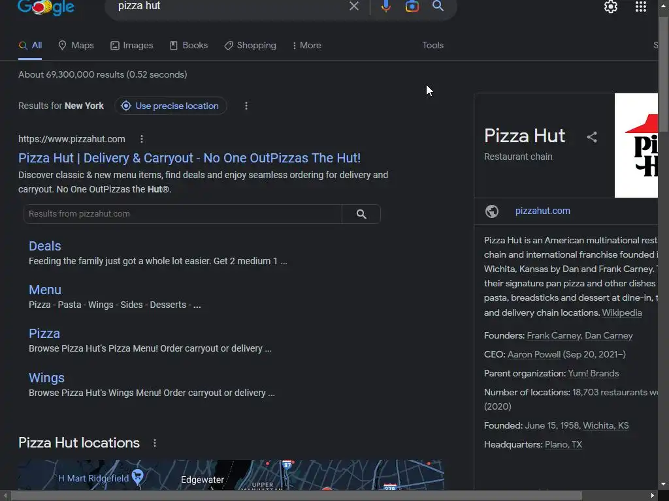Screen dimensions: 669x501
Task: Switch to the Shopping tab
Action: coord(250,45)
